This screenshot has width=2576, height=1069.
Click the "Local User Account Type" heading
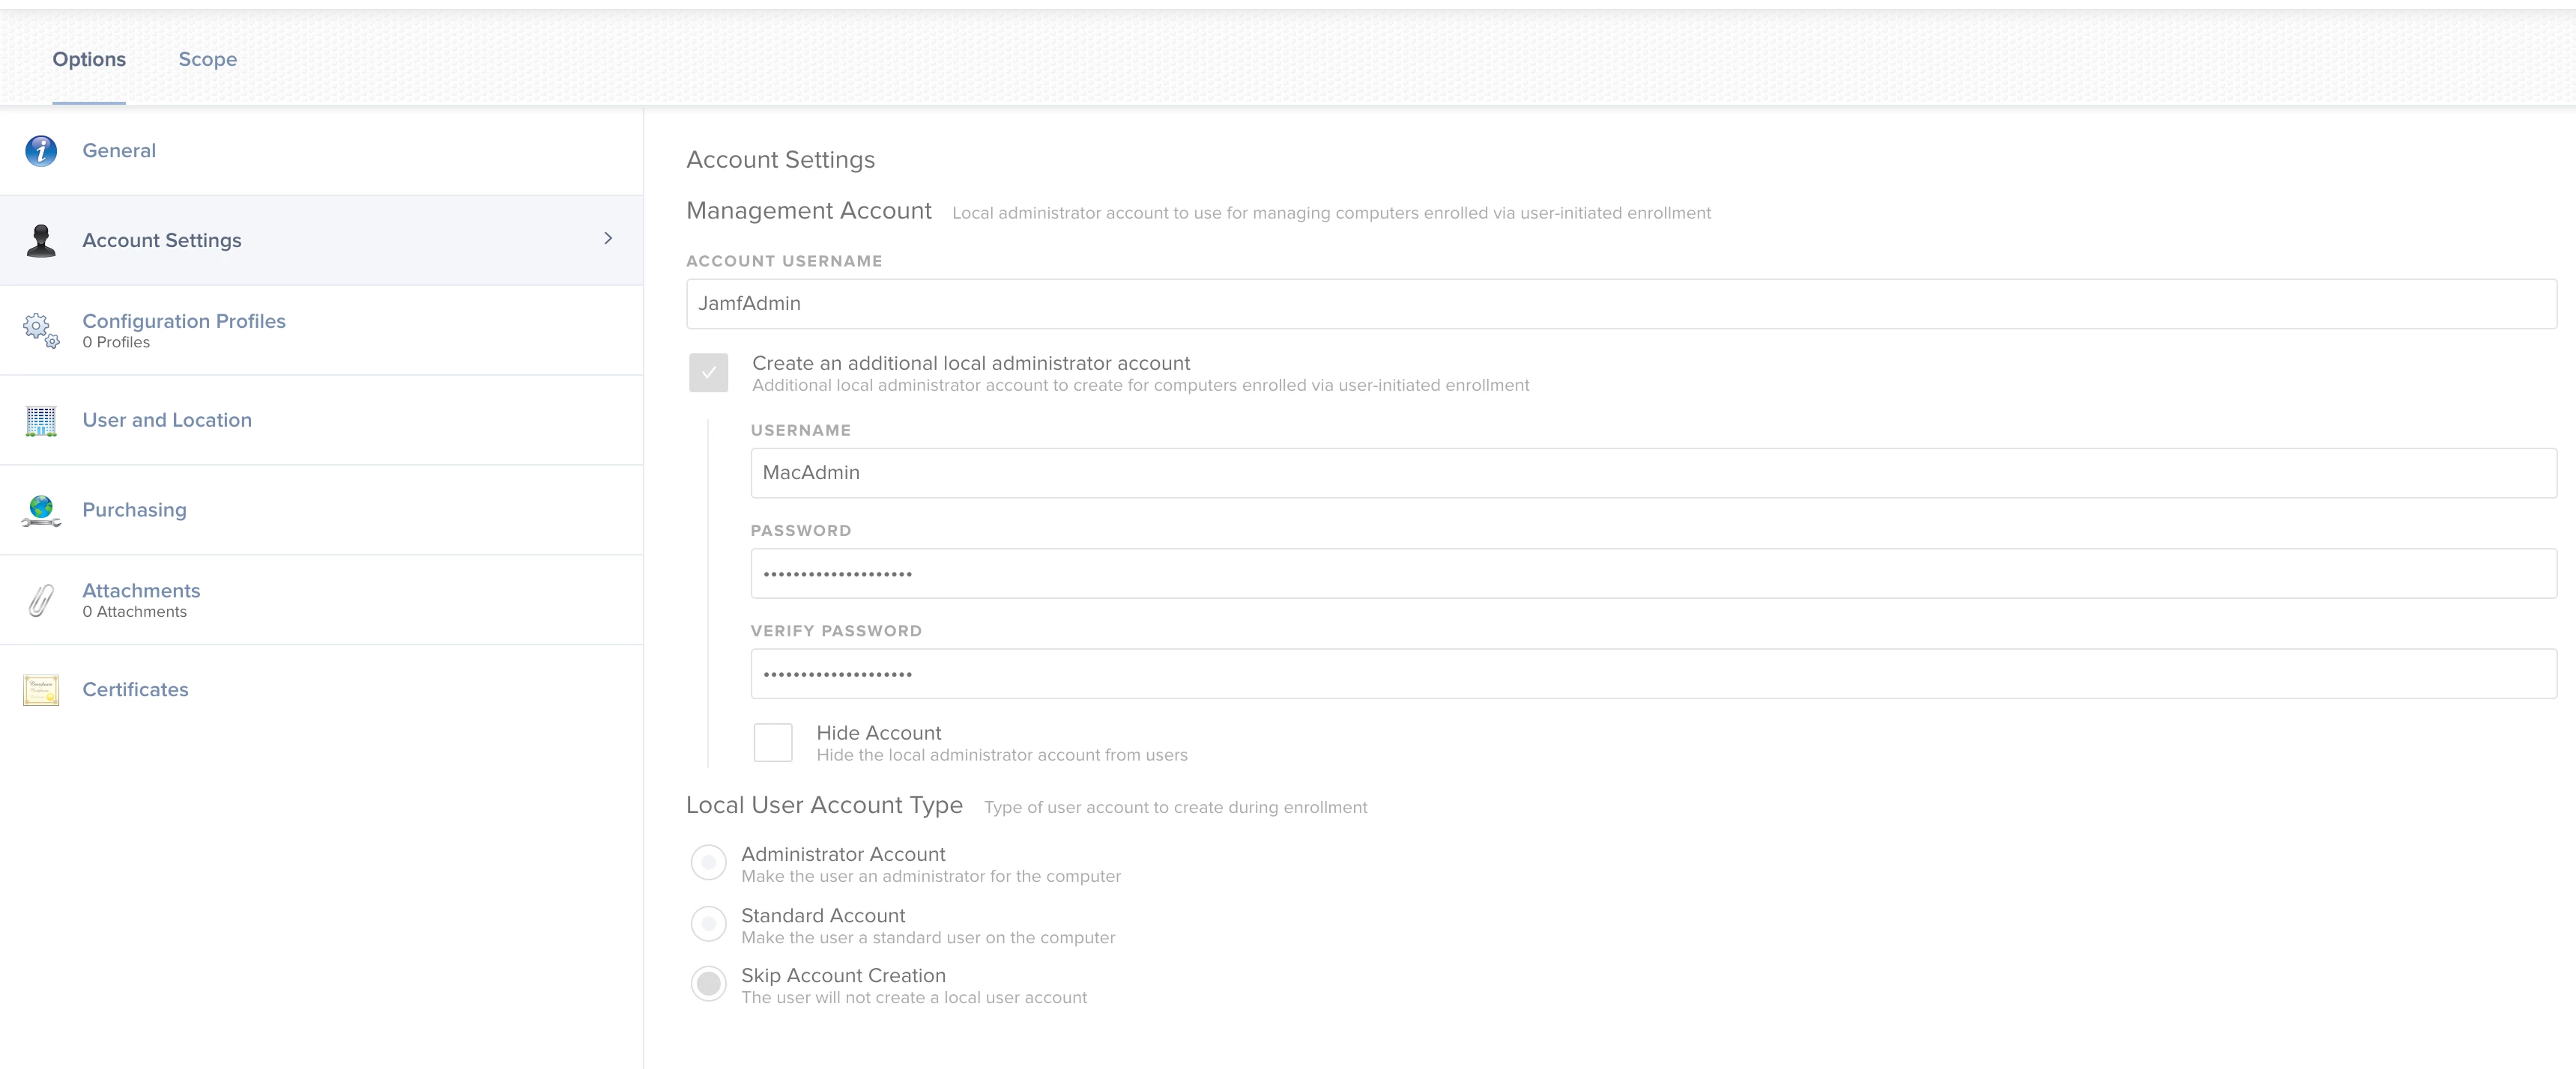[x=825, y=805]
